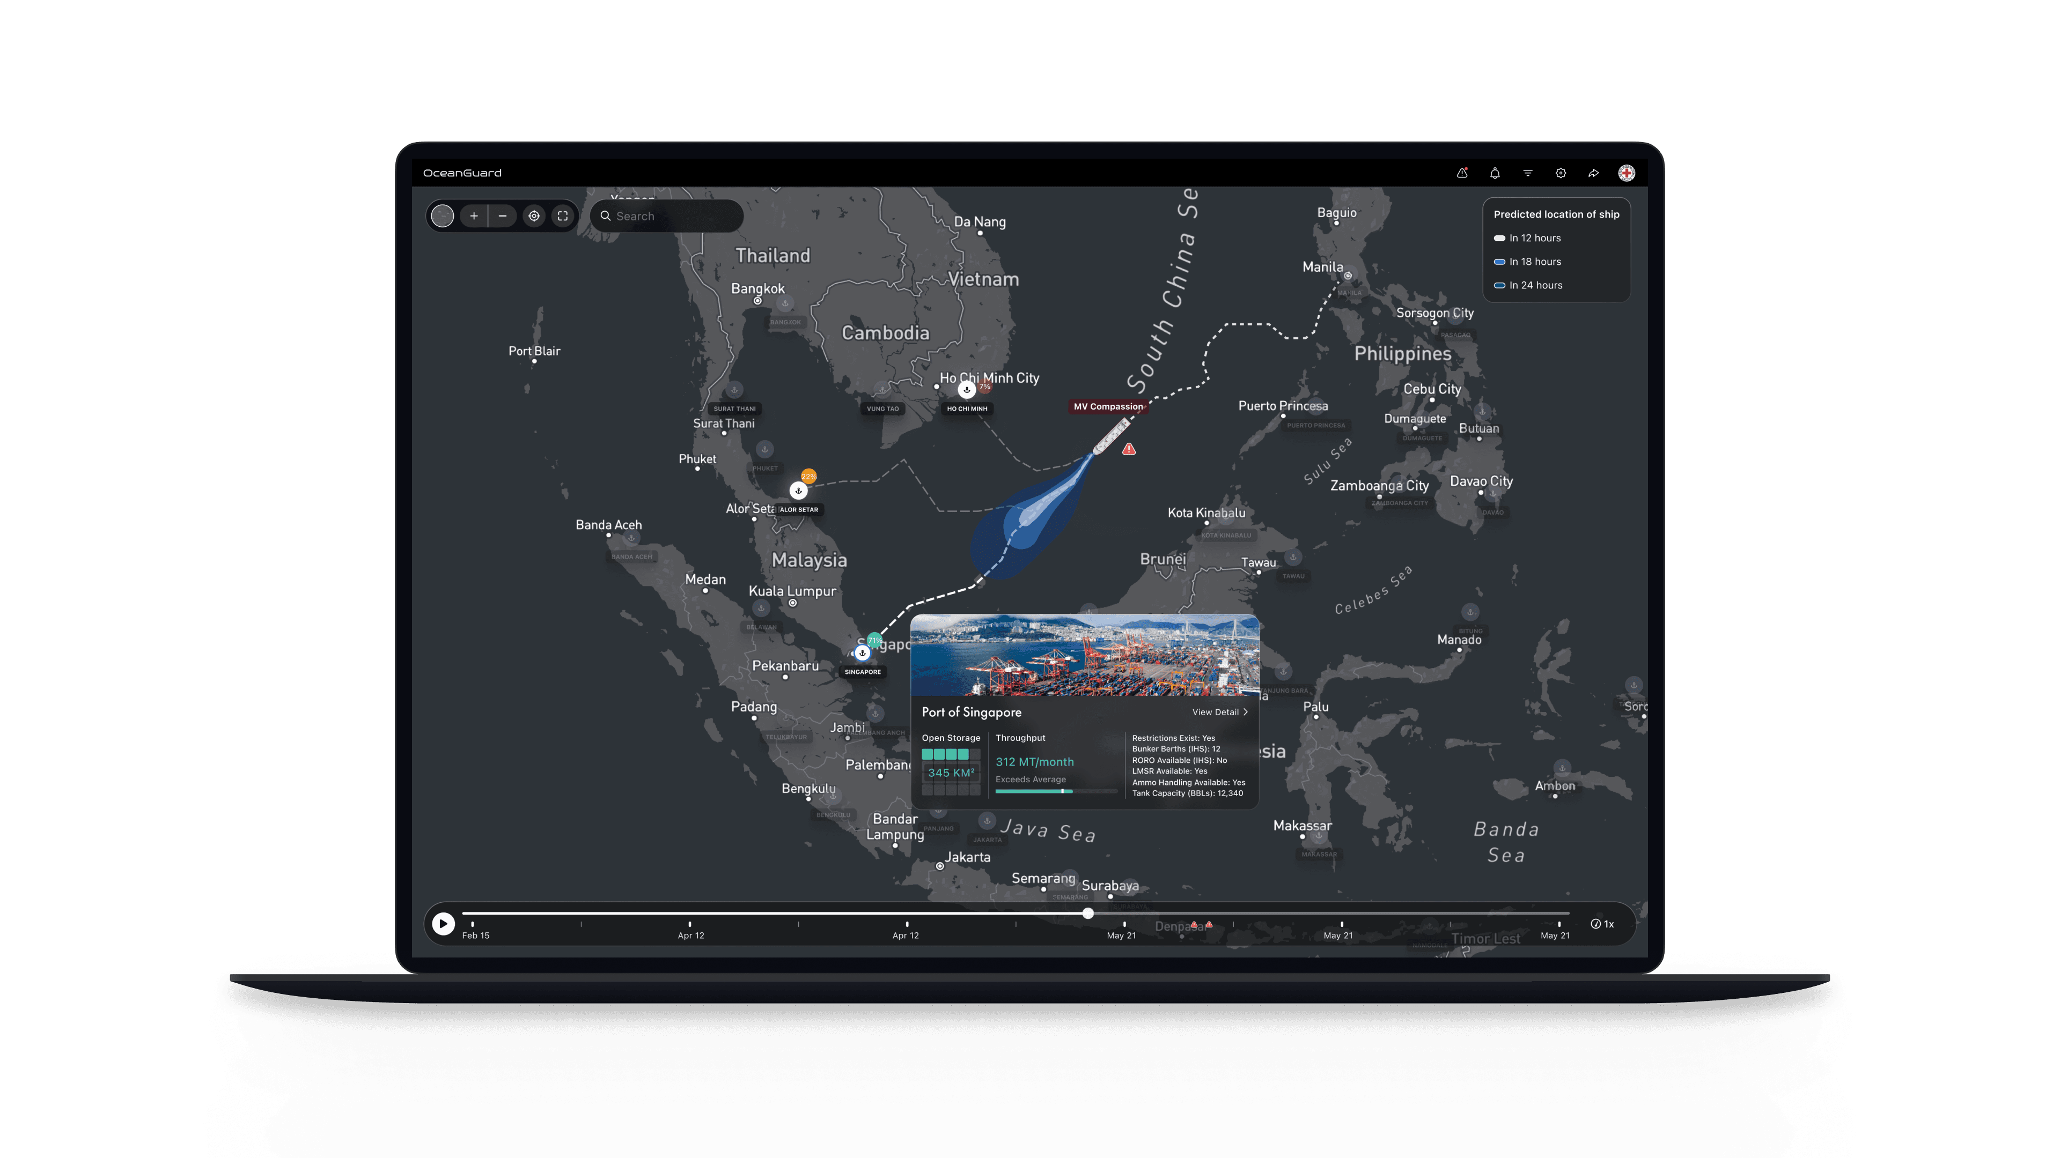Screen dimensions: 2060x1158
Task: Click the warning icon near MV Compassion
Action: pos(1128,448)
